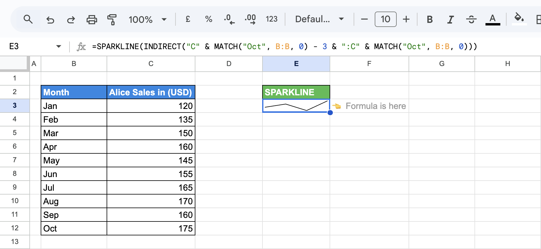This screenshot has height=249, width=541.
Task: Decrease decimal places
Action: tap(229, 19)
